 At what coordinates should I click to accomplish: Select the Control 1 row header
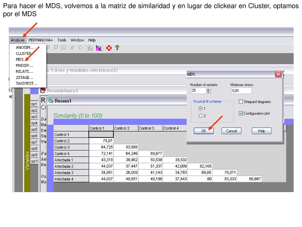(x=71, y=134)
